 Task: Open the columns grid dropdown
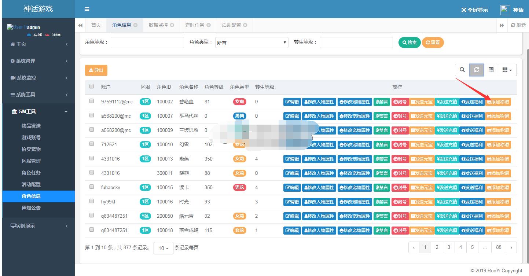coord(507,70)
